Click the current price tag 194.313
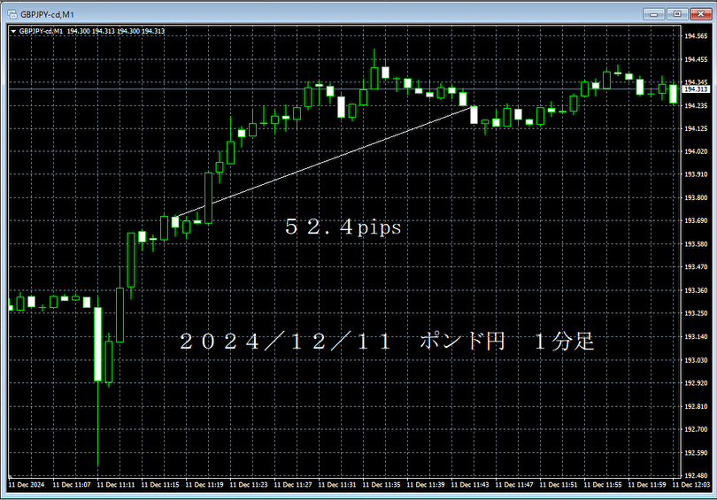The image size is (717, 500). click(696, 89)
